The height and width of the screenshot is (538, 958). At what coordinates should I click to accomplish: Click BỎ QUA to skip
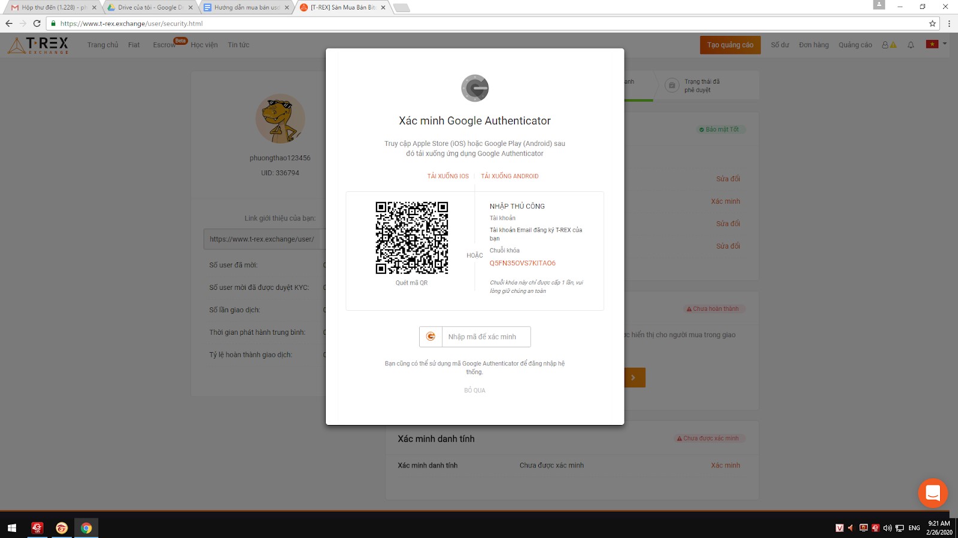475,390
